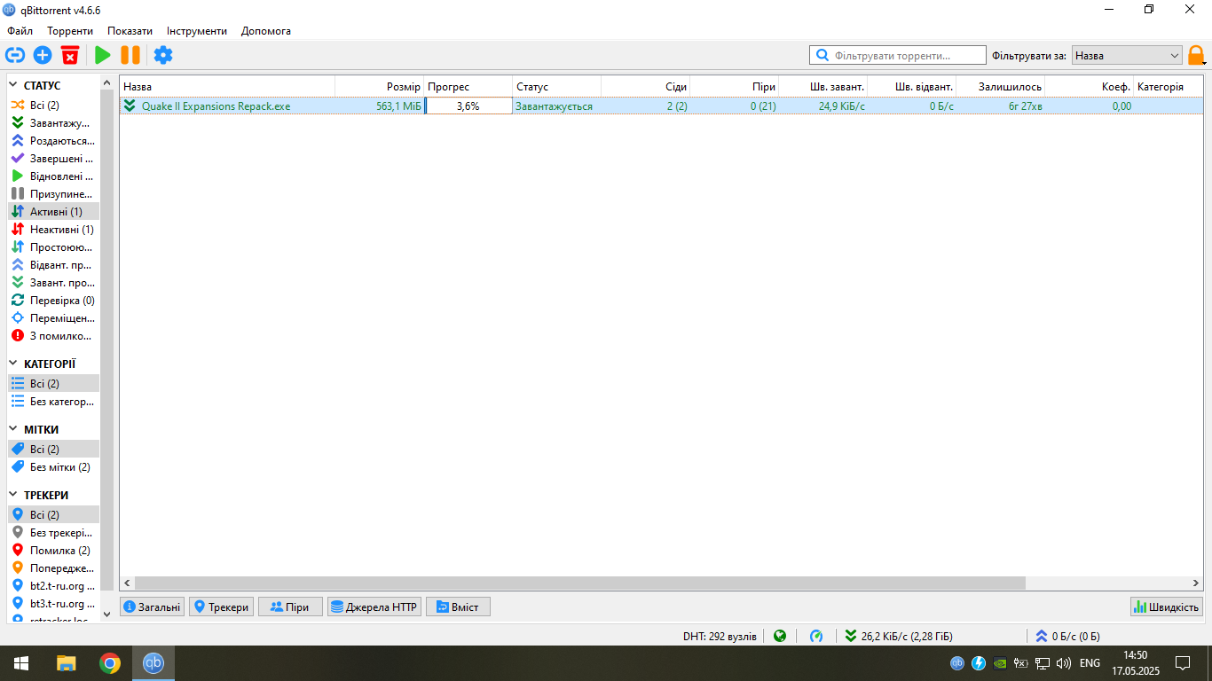1212x681 pixels.
Task: Open the Торренти menu
Action: point(70,31)
